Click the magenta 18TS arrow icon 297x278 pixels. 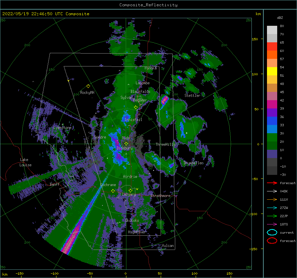click(272, 224)
